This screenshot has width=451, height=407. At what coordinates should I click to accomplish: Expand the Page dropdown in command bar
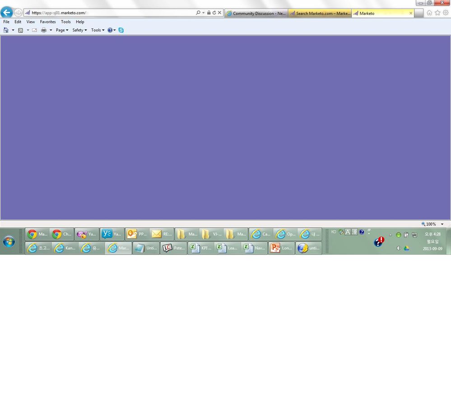[x=62, y=30]
